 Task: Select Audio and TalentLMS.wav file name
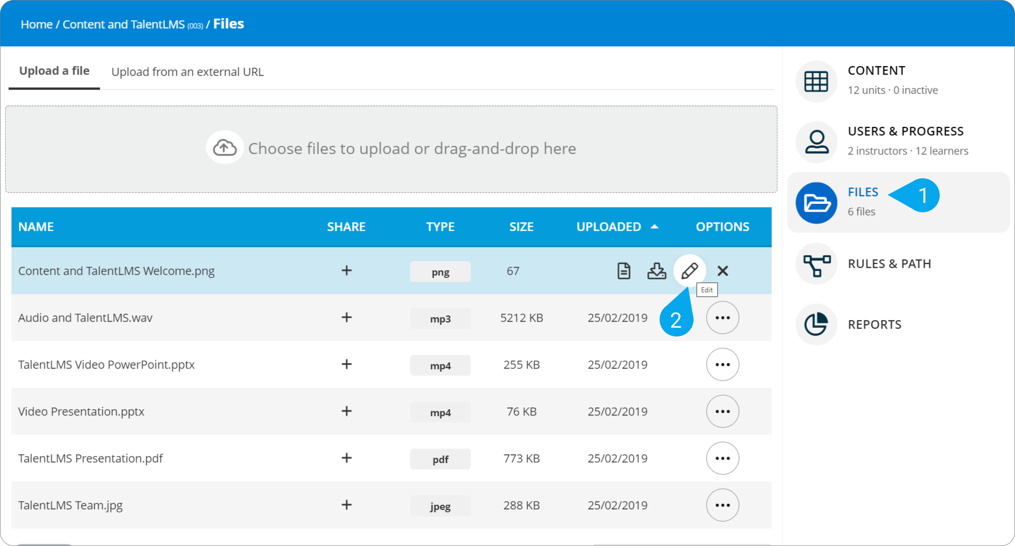85,318
